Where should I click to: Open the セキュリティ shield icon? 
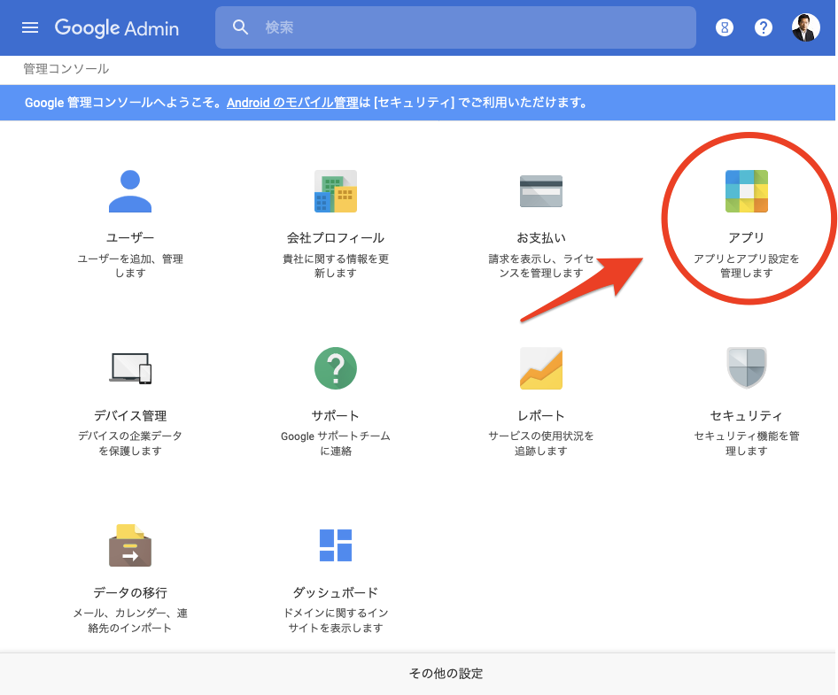point(747,367)
